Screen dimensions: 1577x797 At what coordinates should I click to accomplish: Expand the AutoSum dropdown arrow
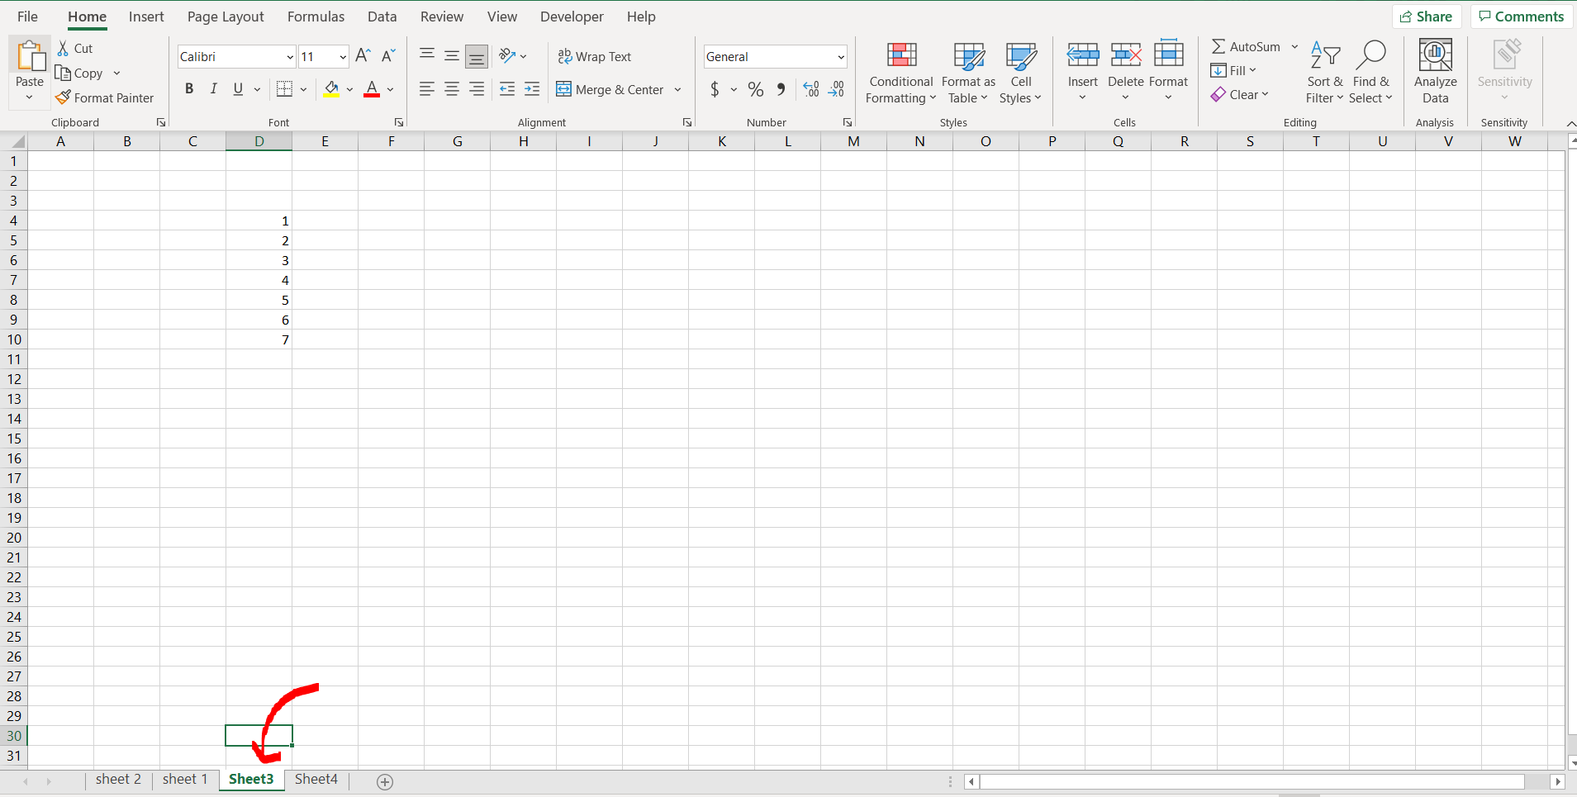[x=1294, y=47]
